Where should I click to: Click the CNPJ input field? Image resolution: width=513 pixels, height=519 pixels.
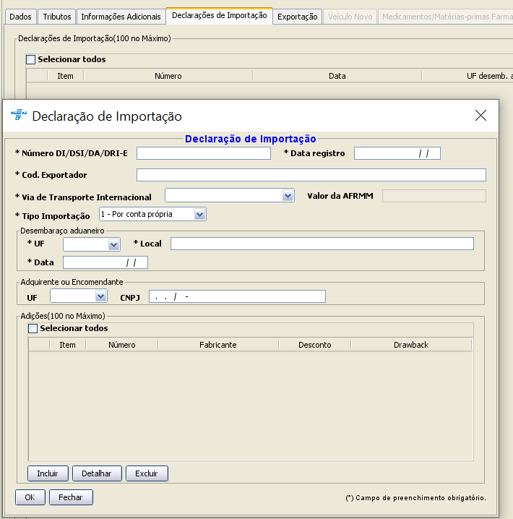237,296
